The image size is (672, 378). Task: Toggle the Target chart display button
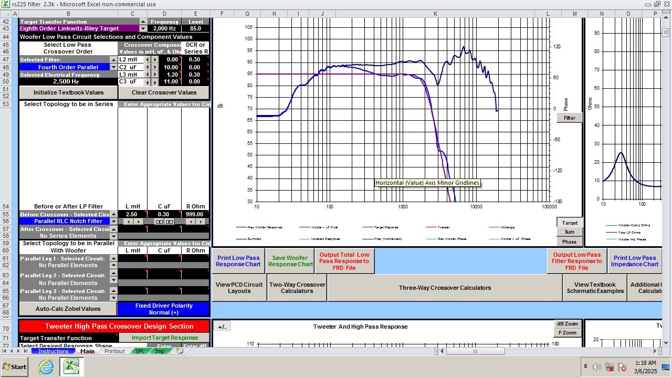tap(570, 223)
